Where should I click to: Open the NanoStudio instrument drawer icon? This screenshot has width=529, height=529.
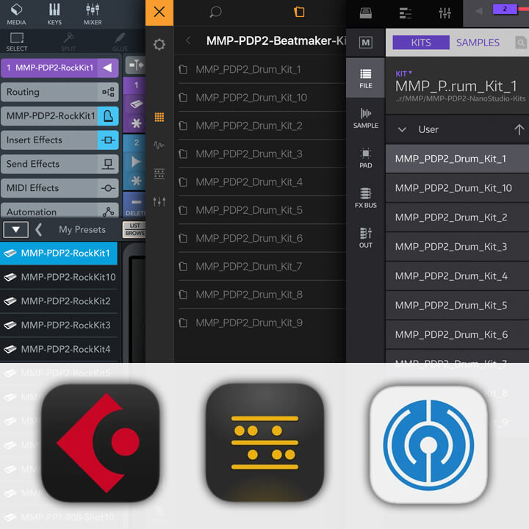(365, 13)
